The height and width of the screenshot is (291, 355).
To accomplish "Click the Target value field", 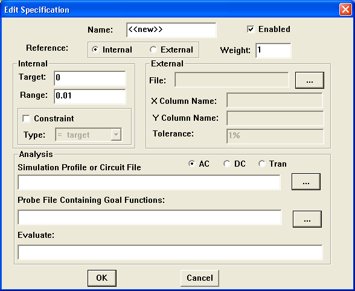I will [x=90, y=78].
